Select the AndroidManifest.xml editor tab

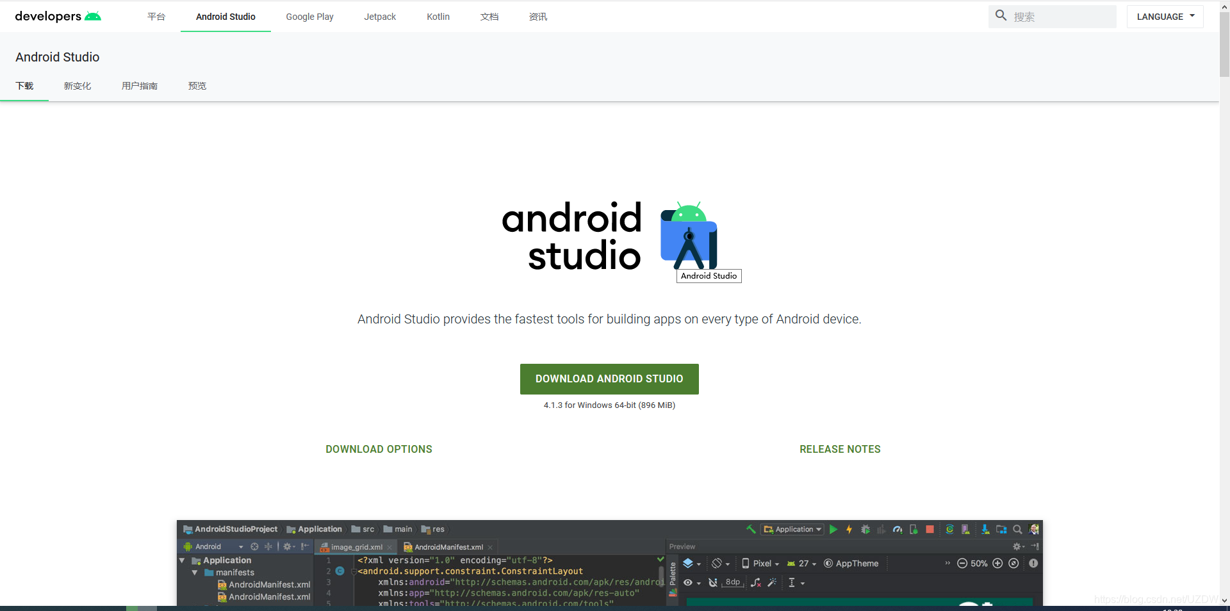(448, 547)
